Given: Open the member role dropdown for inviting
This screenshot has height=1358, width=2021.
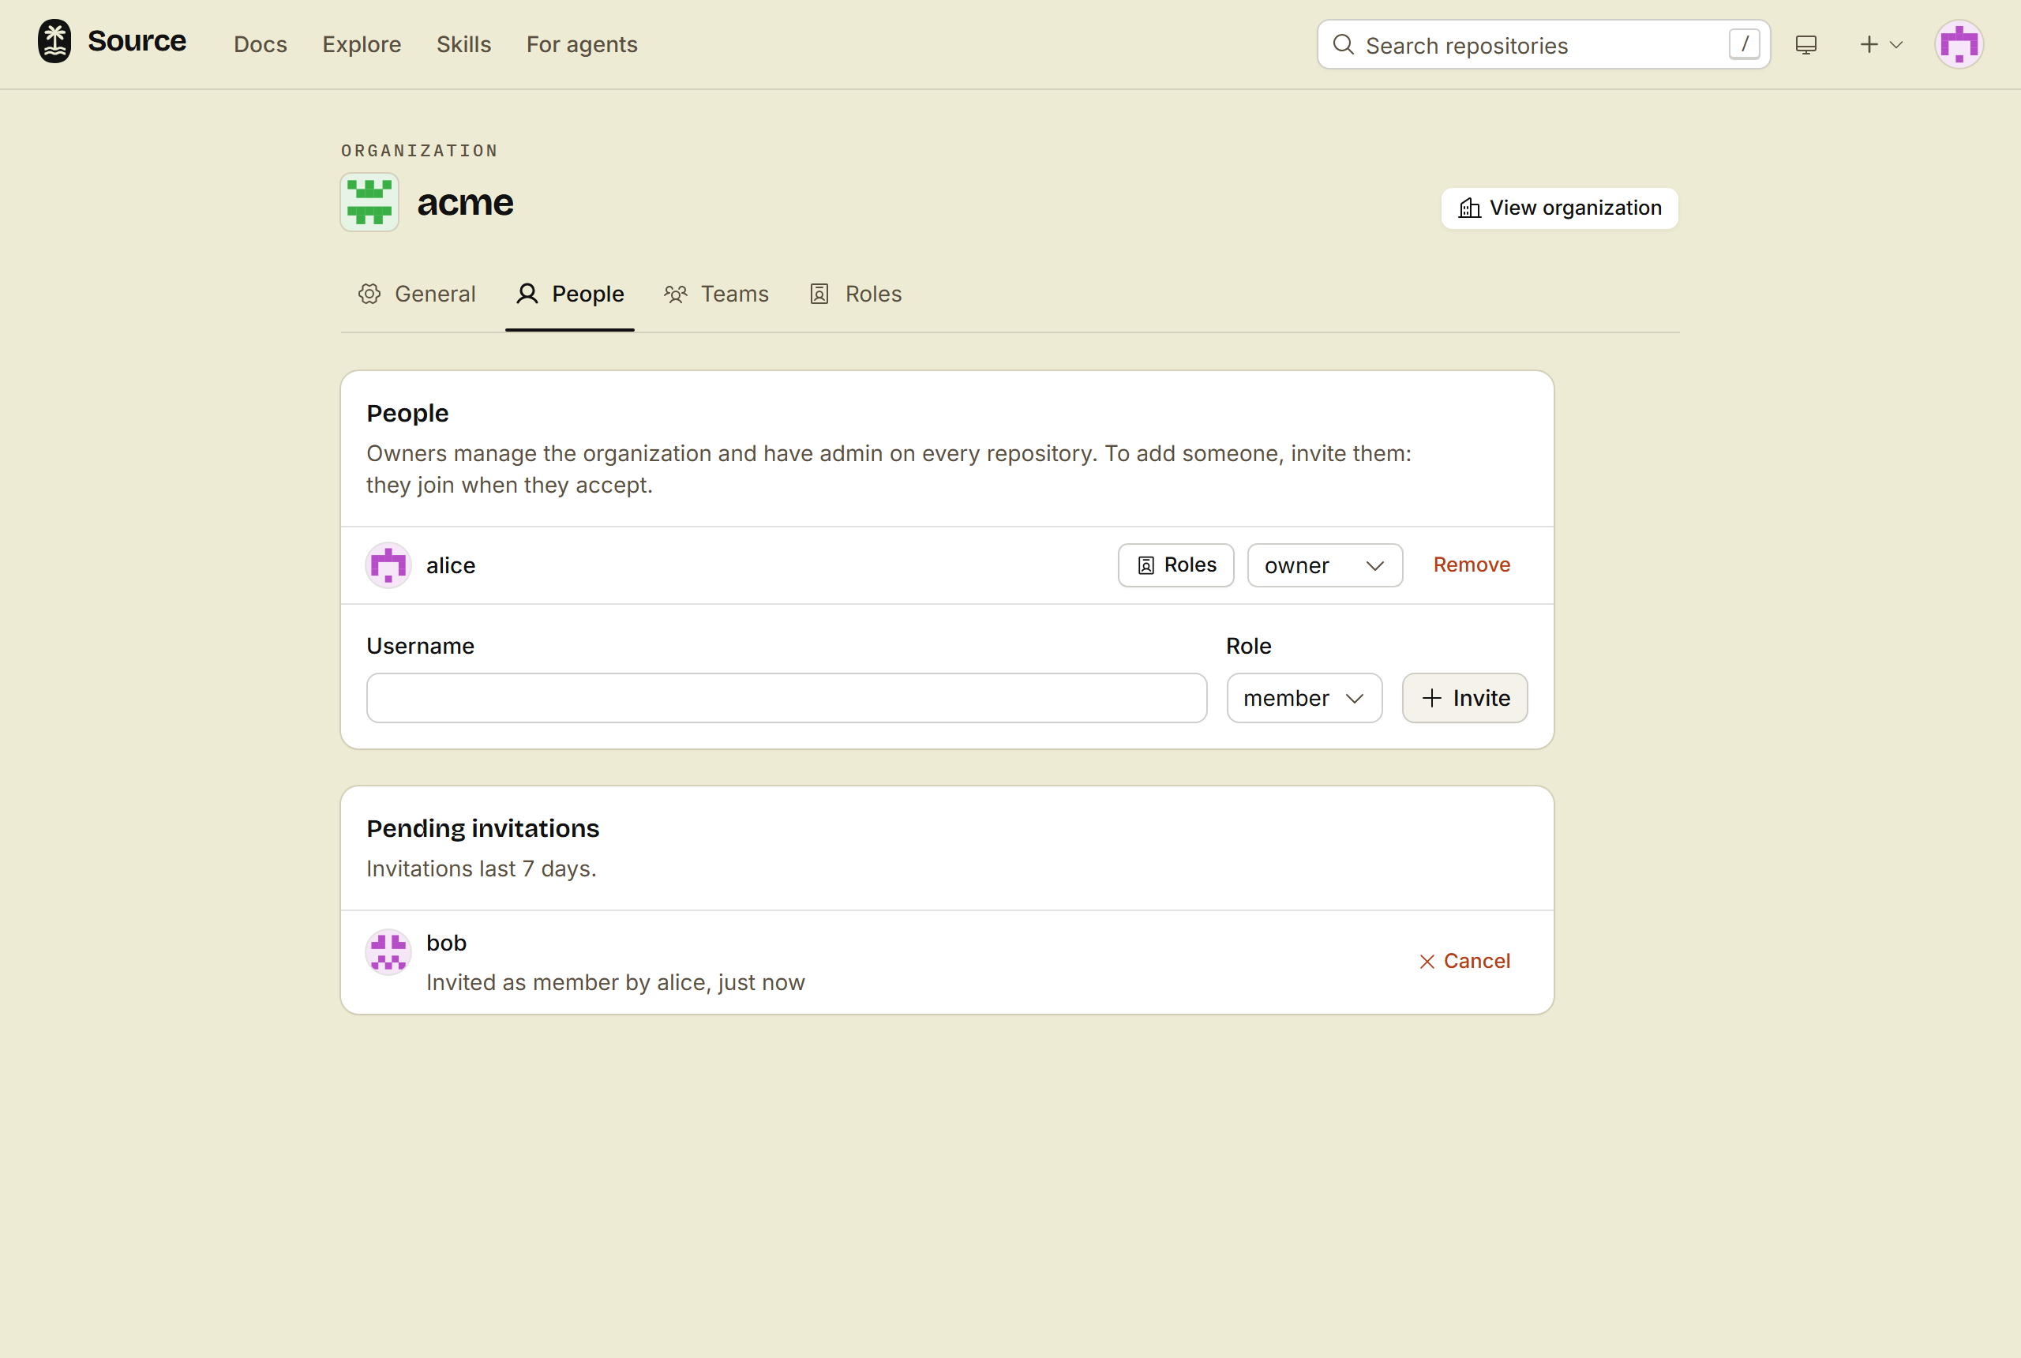Looking at the screenshot, I should [1304, 698].
